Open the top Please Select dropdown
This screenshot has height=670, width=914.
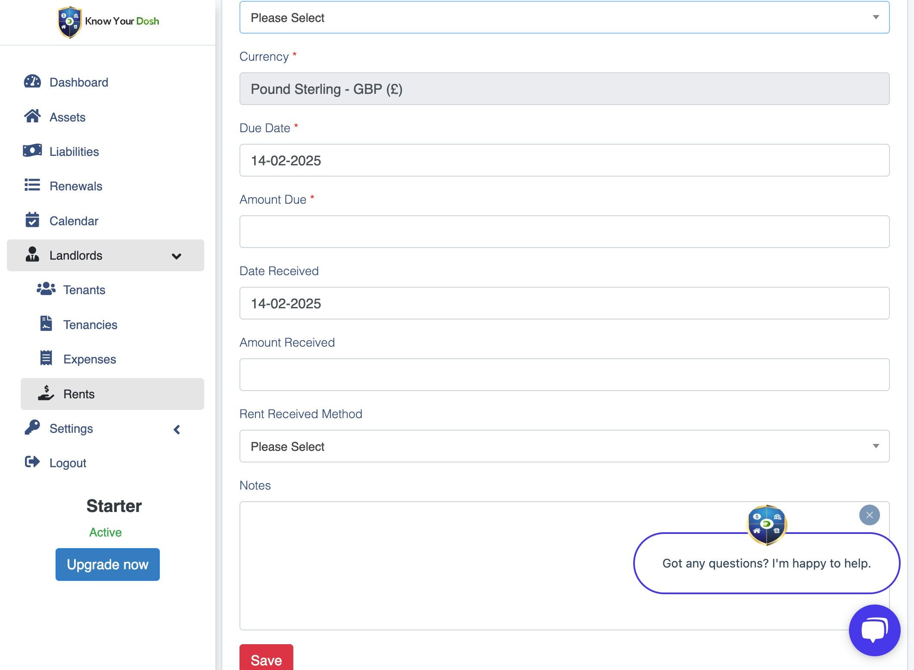[564, 18]
